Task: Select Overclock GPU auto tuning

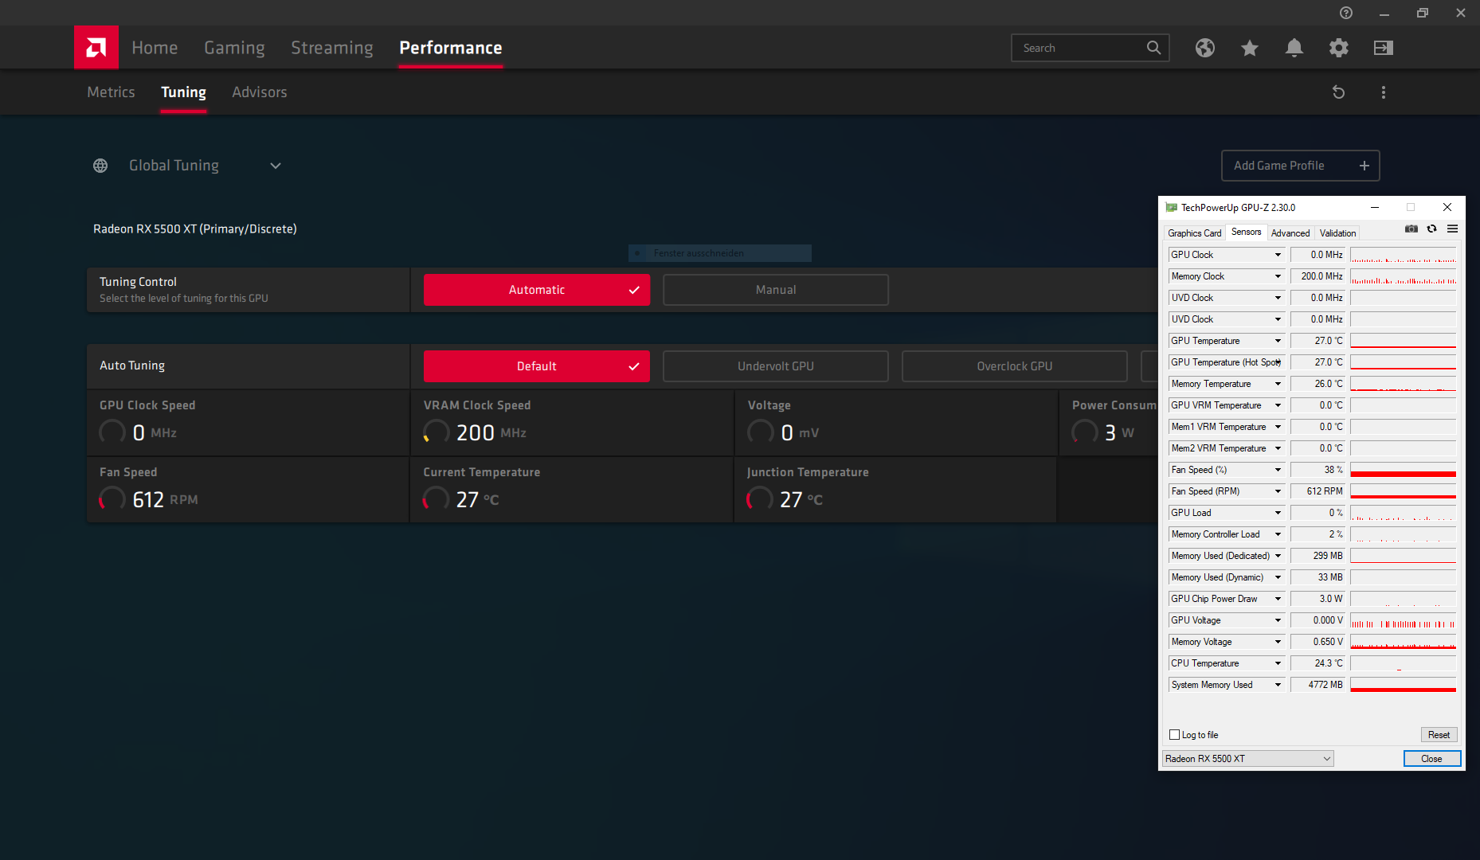Action: pos(1015,366)
